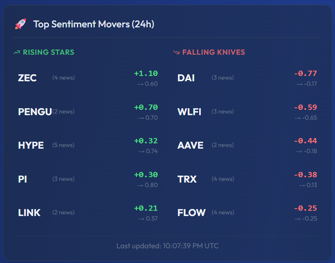
Task: Click the Last updated timestamp at the bottom
Action: coord(167,246)
